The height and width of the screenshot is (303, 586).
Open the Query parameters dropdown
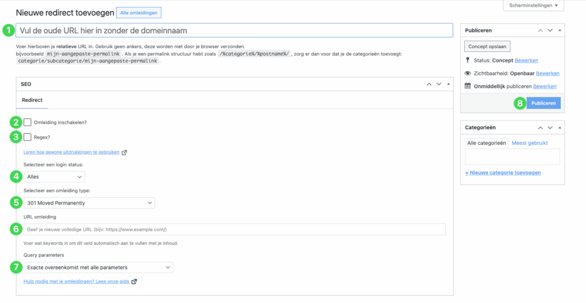98,268
